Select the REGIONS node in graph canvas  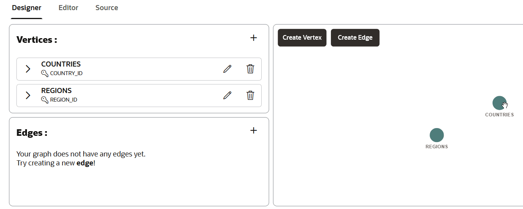click(437, 135)
